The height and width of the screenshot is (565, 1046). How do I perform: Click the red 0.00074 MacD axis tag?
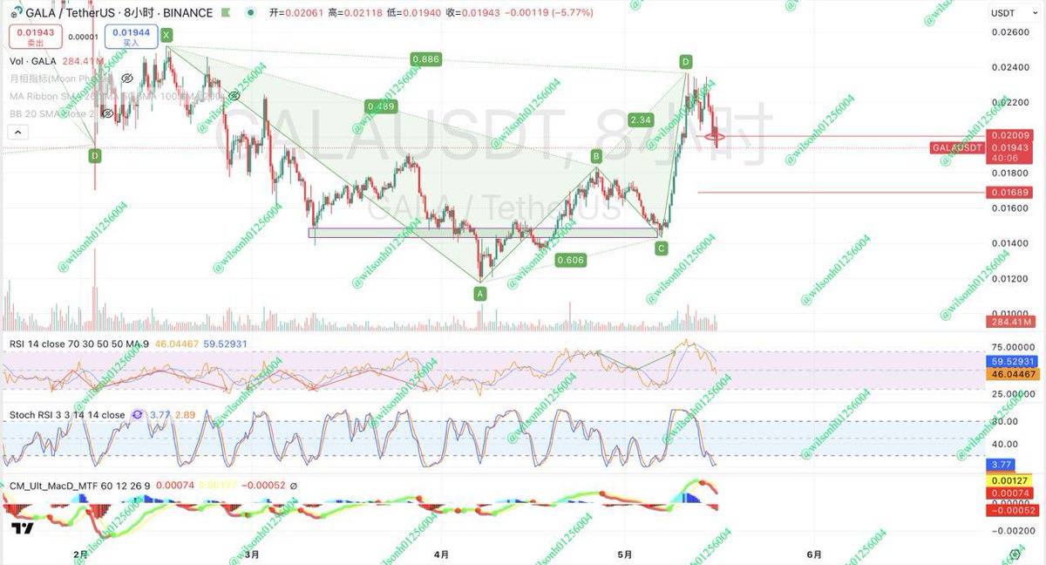(x=1009, y=493)
